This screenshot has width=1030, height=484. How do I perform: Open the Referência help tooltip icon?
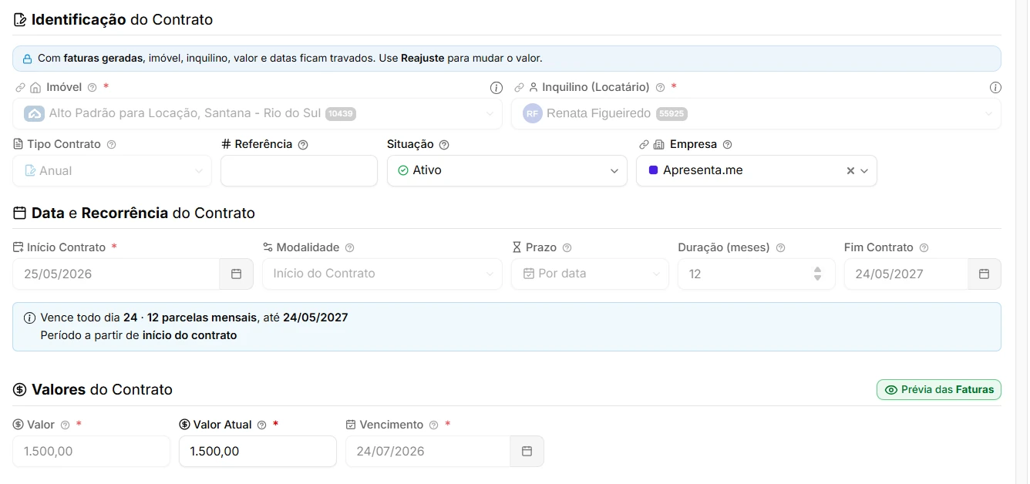pyautogui.click(x=303, y=145)
